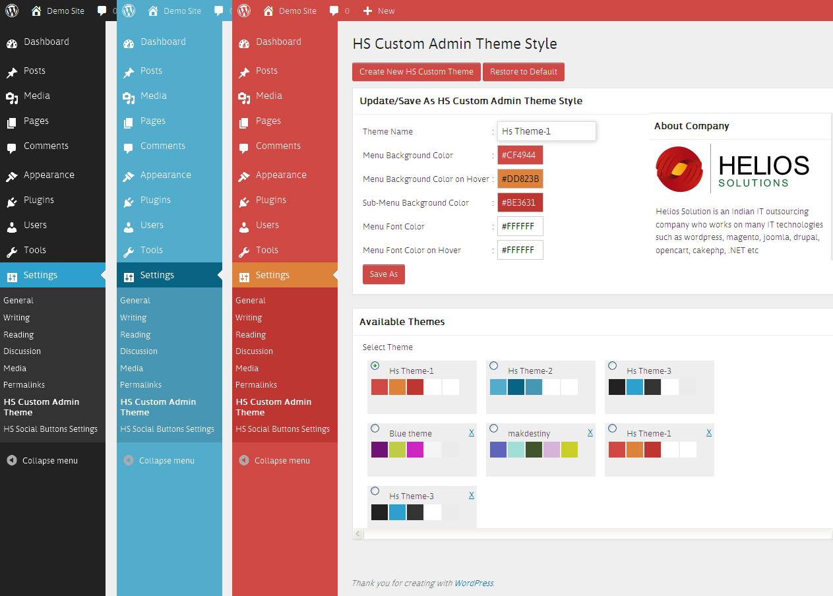Screen dimensions: 833x596
Task: Click the Create New HS Custom Theme button
Action: tap(416, 72)
